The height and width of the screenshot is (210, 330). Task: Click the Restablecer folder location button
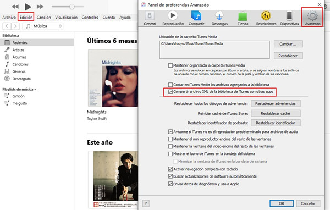point(288,56)
